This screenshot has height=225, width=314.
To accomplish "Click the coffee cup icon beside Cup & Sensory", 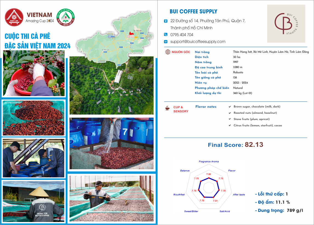I will pyautogui.click(x=167, y=109).
